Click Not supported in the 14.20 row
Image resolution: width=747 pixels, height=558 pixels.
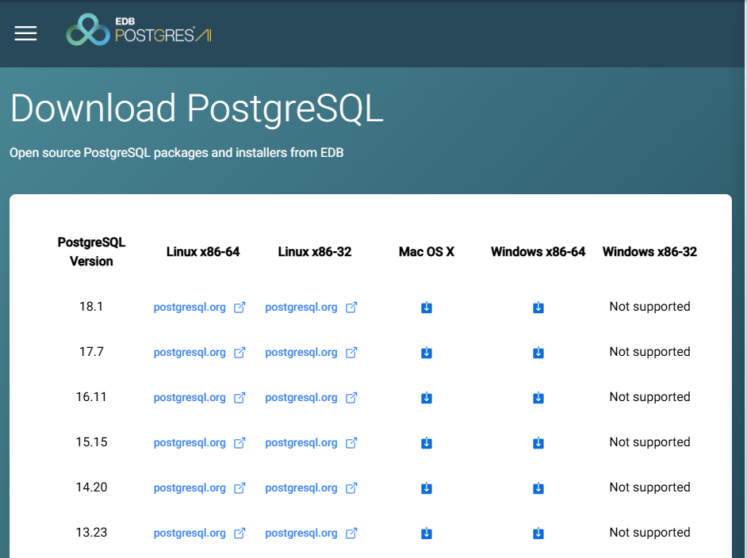coord(649,487)
